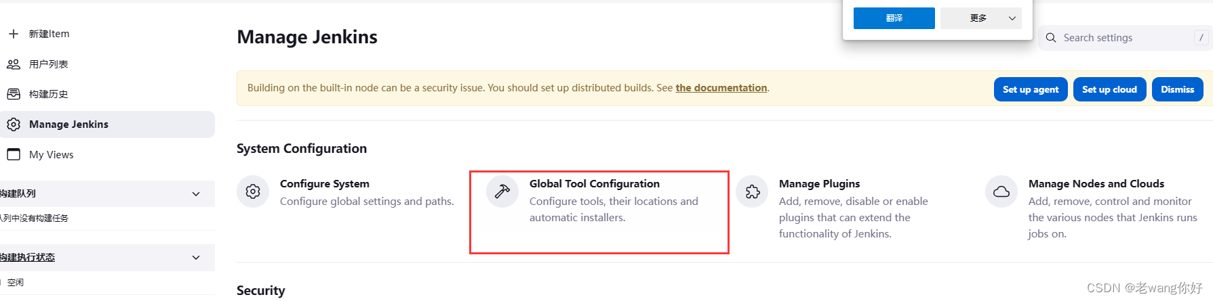Open Manage Plugins title link

(x=819, y=184)
